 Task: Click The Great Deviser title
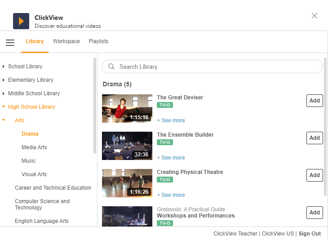180,97
